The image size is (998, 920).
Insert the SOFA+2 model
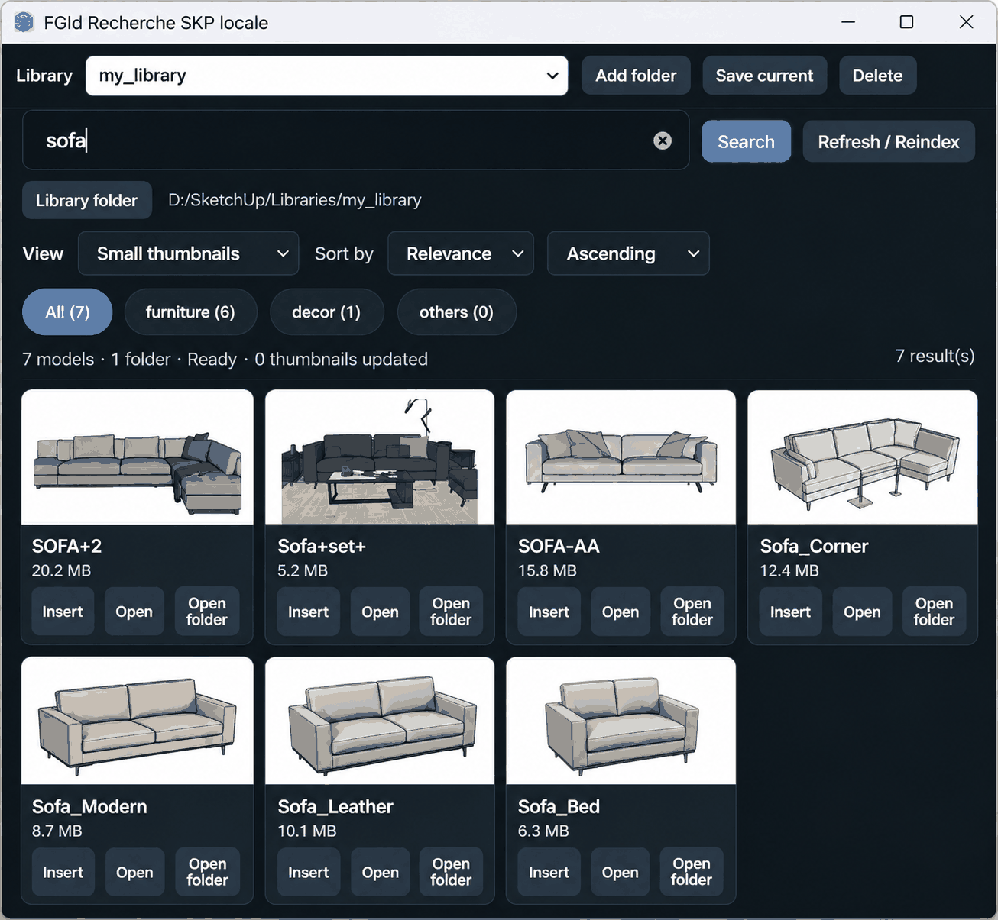click(x=63, y=612)
